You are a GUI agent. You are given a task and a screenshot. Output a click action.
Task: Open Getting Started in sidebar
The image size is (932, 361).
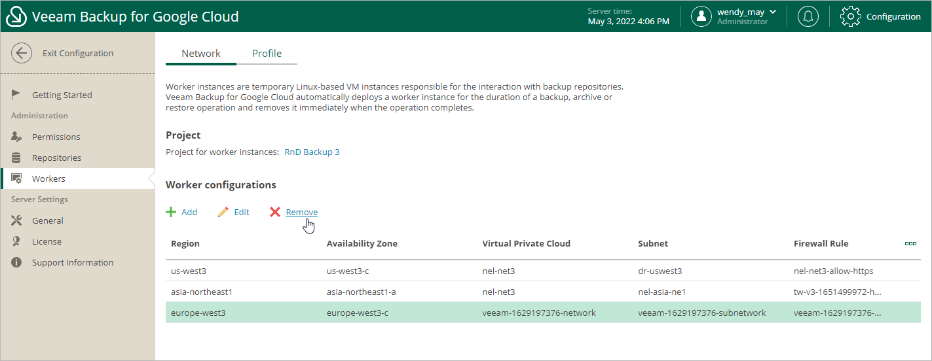[x=62, y=95]
